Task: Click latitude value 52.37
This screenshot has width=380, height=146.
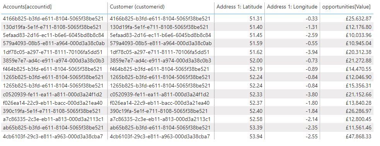Action: pyautogui.click(x=256, y=103)
